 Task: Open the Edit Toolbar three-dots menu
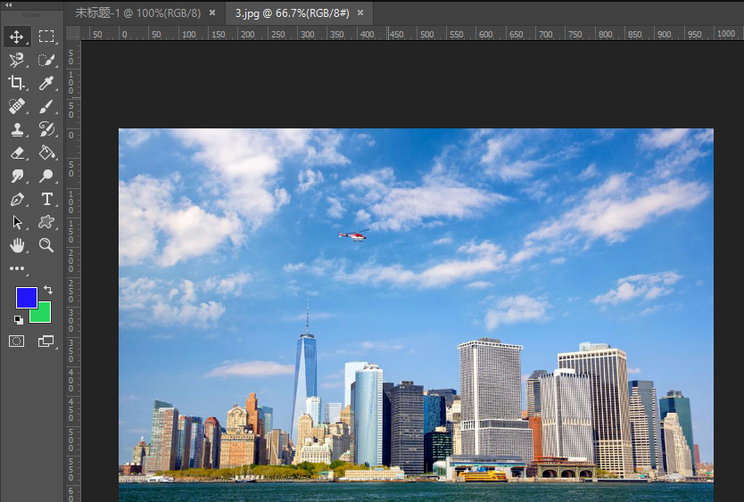click(17, 268)
